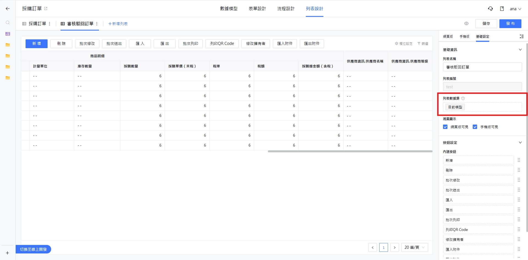This screenshot has height=260, width=528.
Task: Go to next page arrow
Action: click(x=395, y=247)
